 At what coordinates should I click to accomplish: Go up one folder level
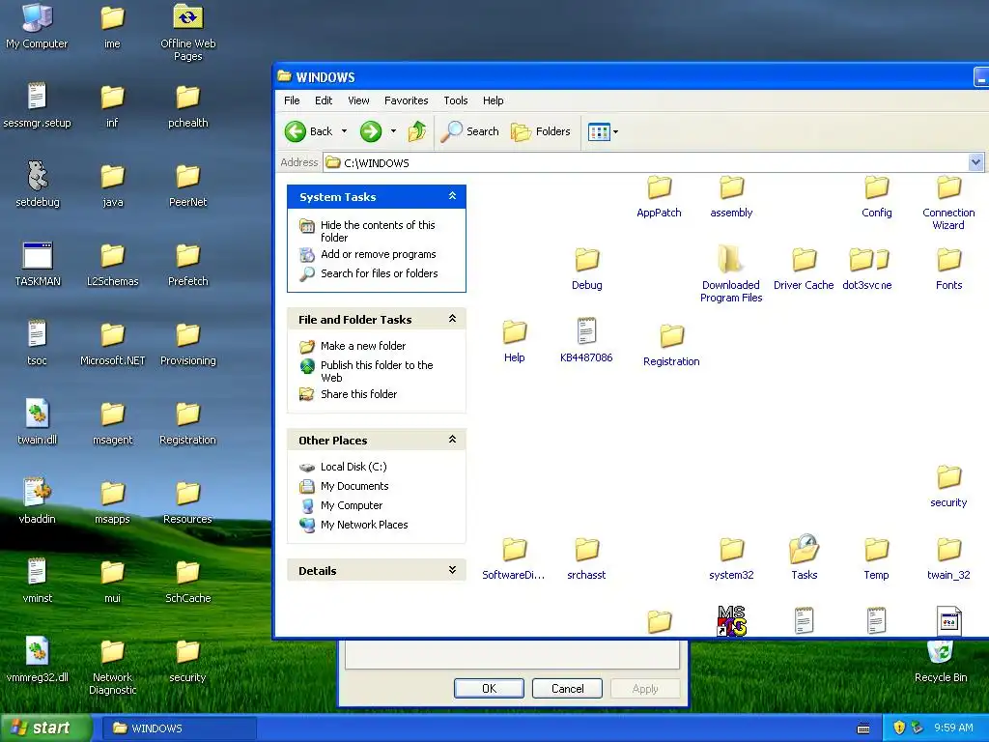click(417, 131)
